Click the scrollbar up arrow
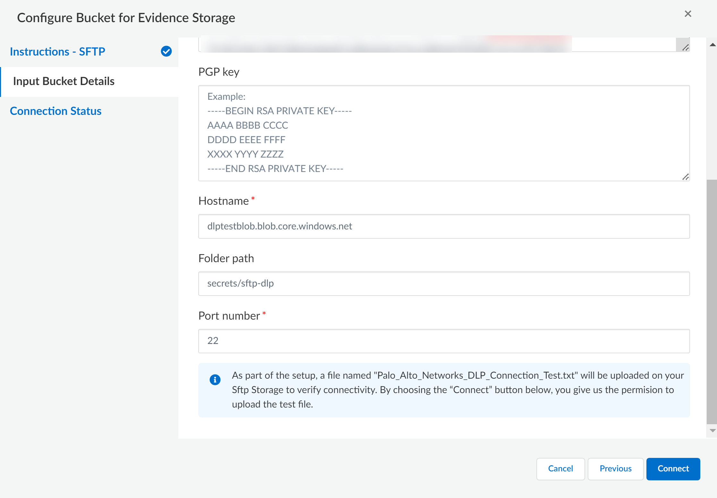 pyautogui.click(x=713, y=45)
